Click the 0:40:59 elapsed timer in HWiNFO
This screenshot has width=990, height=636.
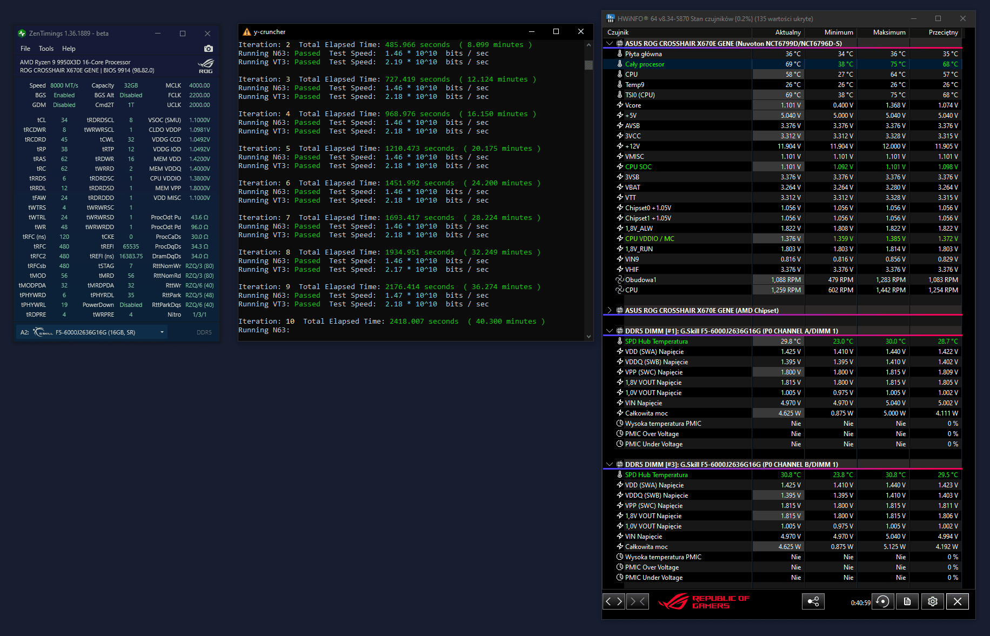860,603
